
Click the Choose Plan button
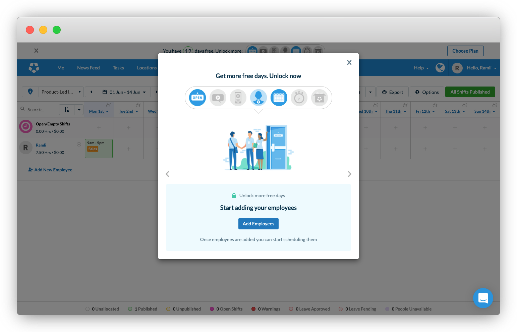click(x=465, y=51)
